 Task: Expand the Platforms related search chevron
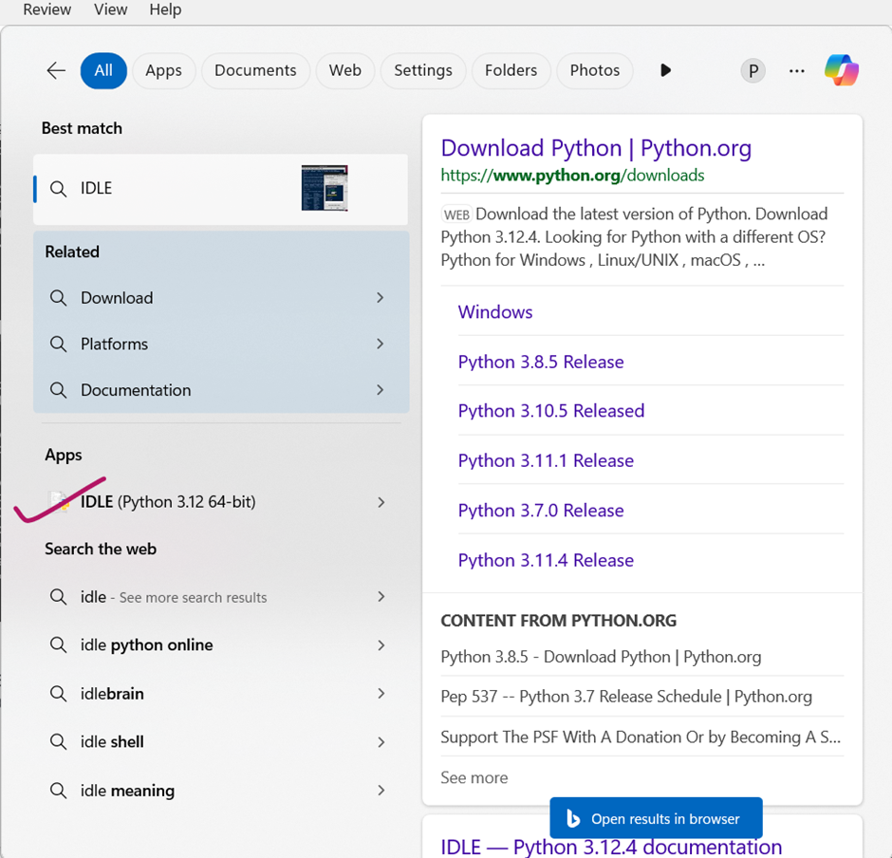coord(380,344)
